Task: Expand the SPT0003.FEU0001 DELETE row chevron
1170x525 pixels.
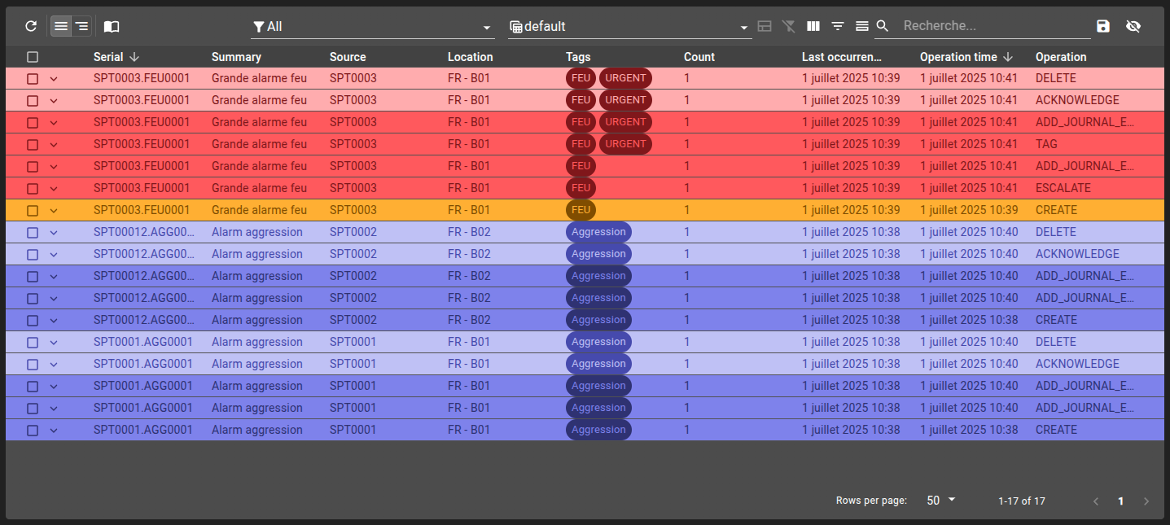Action: coord(54,79)
